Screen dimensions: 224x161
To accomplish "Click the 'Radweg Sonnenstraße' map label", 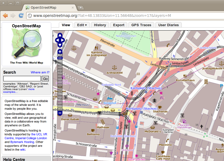I will pyautogui.click(x=174, y=58).
